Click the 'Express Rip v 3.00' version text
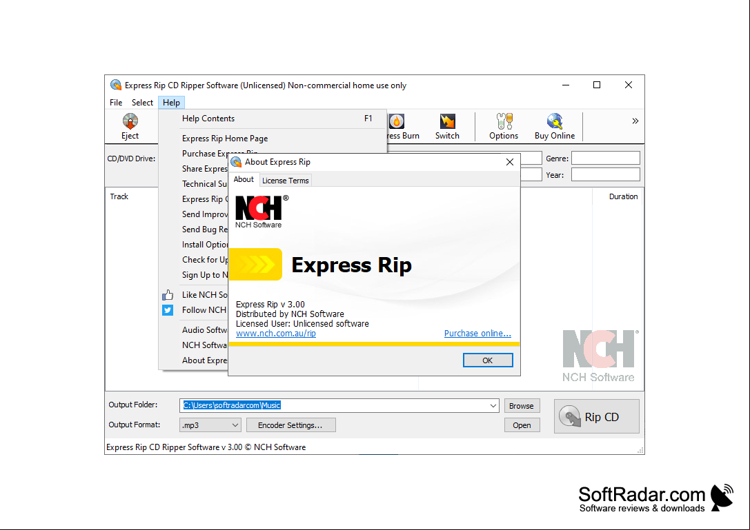 click(270, 305)
